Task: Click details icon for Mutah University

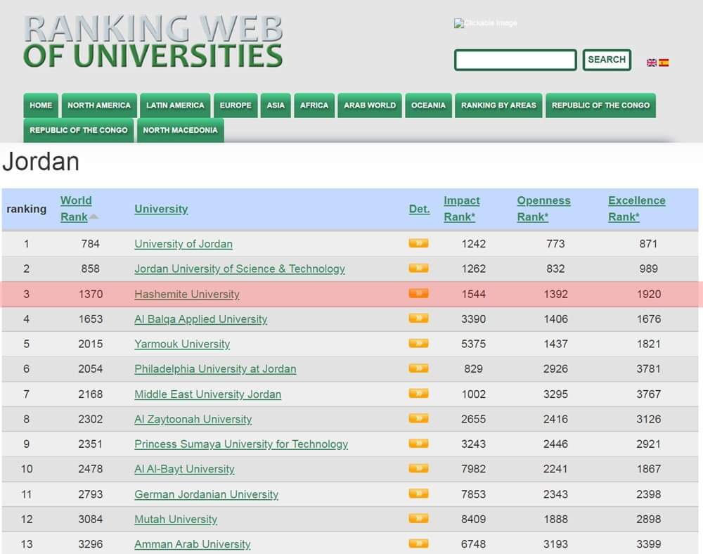Action: tap(418, 519)
